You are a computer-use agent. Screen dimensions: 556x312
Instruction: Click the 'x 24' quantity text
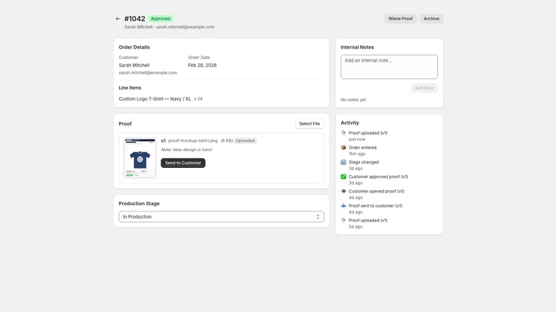click(x=198, y=99)
